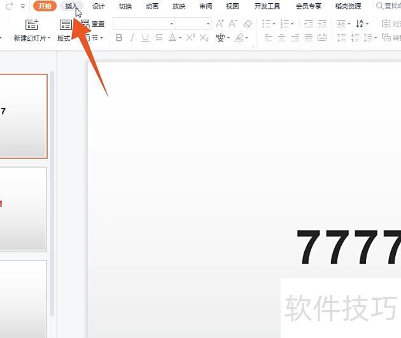Switch to the 插入 Insert tab
This screenshot has height=338, width=401.
(x=71, y=6)
